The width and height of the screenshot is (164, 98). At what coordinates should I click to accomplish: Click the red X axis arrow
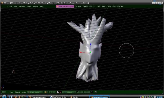pyautogui.click(x=80, y=52)
